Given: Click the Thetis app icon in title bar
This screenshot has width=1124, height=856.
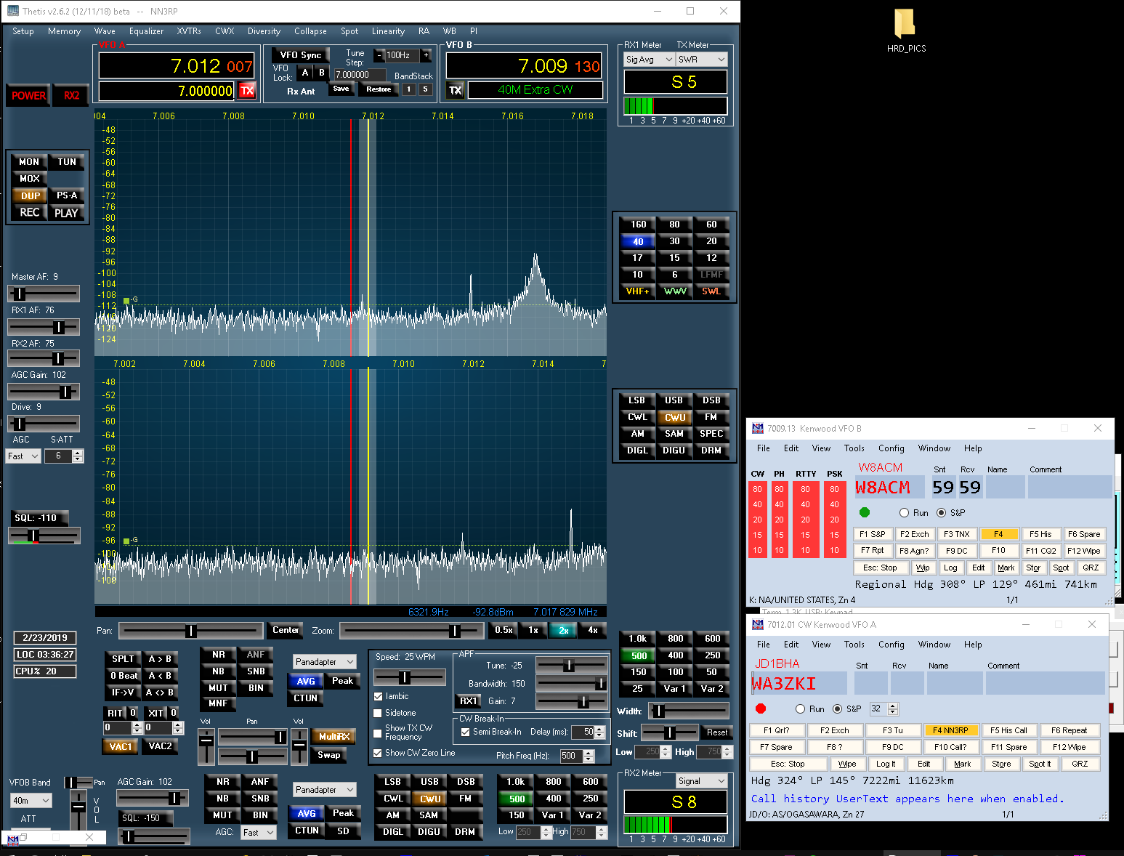Looking at the screenshot, I should click(12, 11).
